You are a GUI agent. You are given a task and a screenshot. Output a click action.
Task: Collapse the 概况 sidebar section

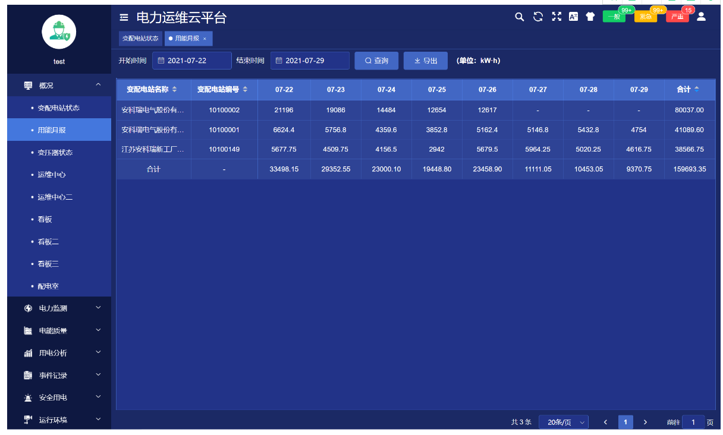click(x=59, y=85)
